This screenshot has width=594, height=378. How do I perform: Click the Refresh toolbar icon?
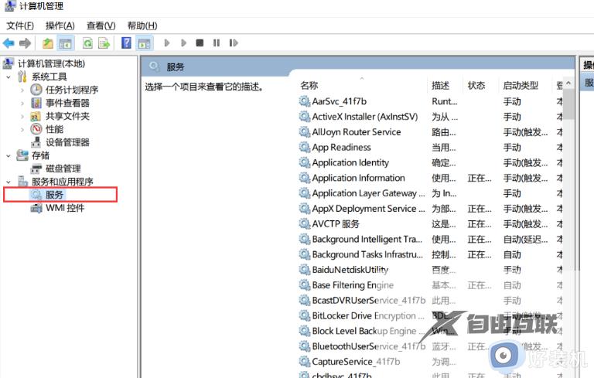pos(87,43)
